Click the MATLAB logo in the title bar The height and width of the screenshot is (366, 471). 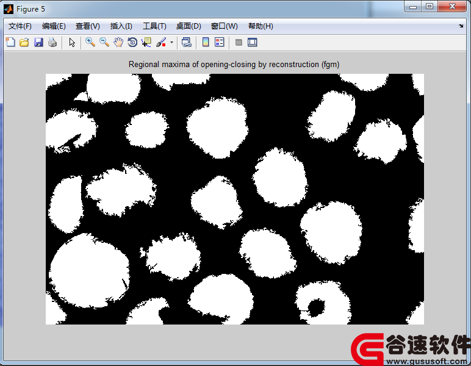(x=9, y=9)
